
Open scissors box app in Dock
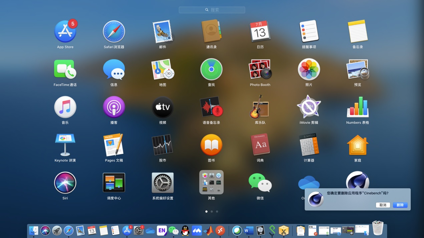pyautogui.click(x=284, y=230)
